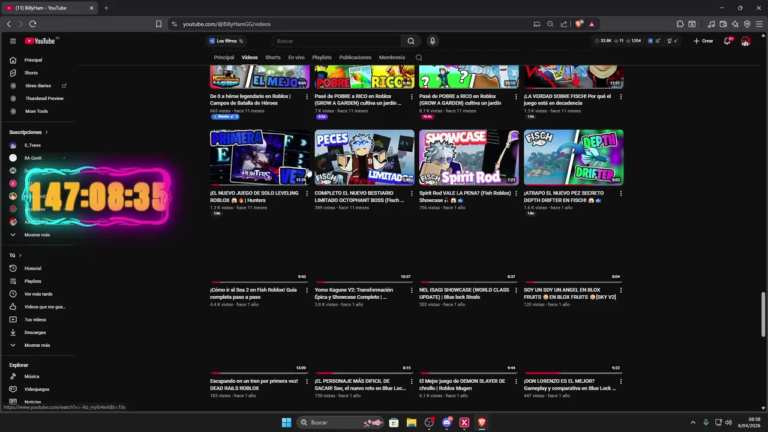
Task: Open the YouTube hamburger guide menu
Action: coord(13,41)
